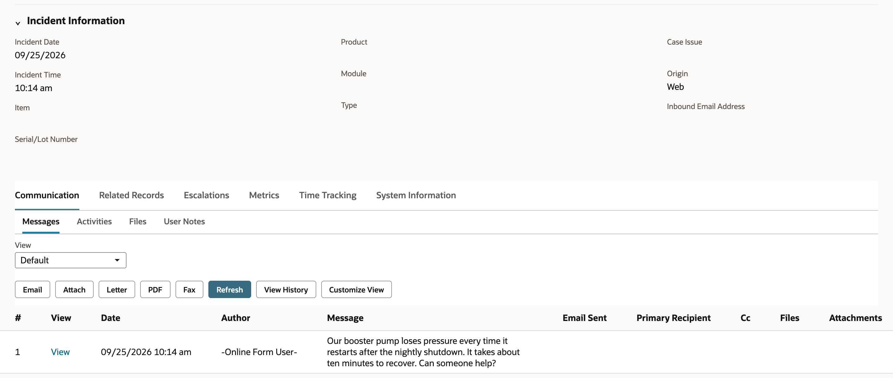Collapse the Incident Information section chevron
This screenshot has height=378, width=893.
point(18,23)
